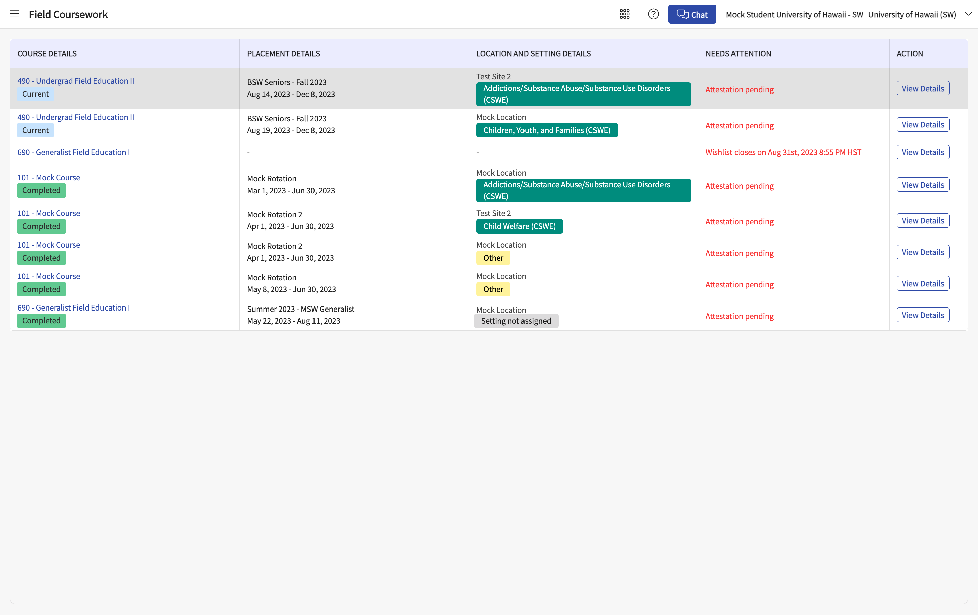View Details for Test Site 2 490 course

click(x=922, y=88)
